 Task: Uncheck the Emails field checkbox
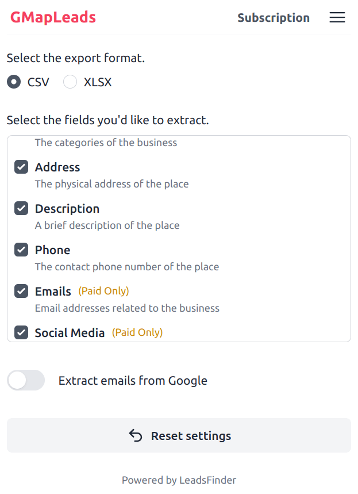click(21, 292)
